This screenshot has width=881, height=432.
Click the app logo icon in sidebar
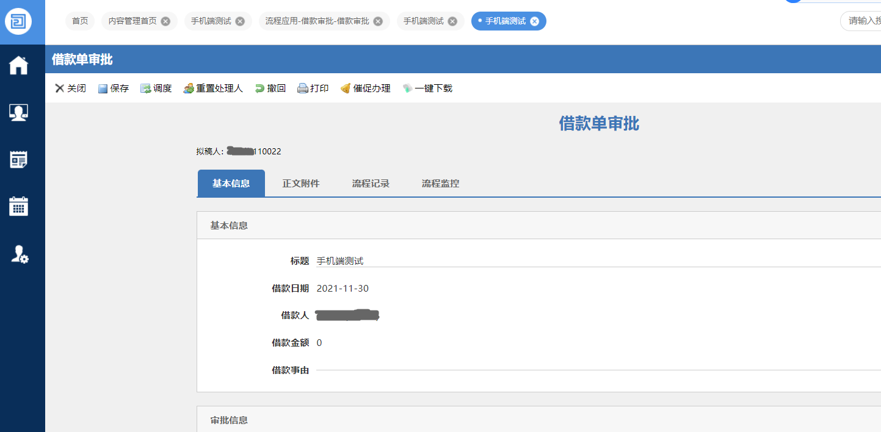tap(18, 21)
